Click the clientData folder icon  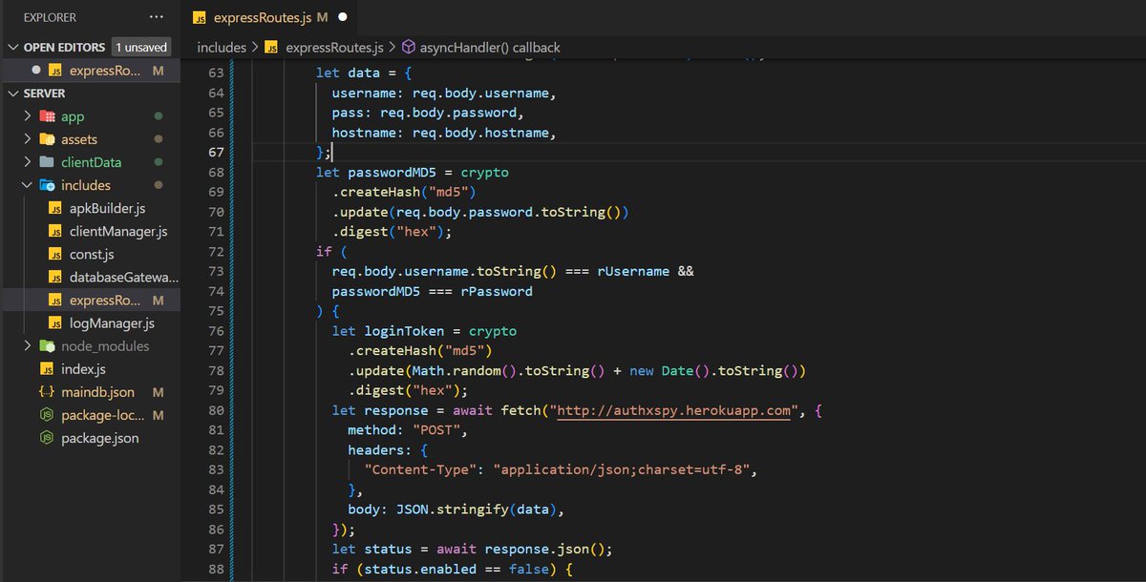tap(47, 162)
